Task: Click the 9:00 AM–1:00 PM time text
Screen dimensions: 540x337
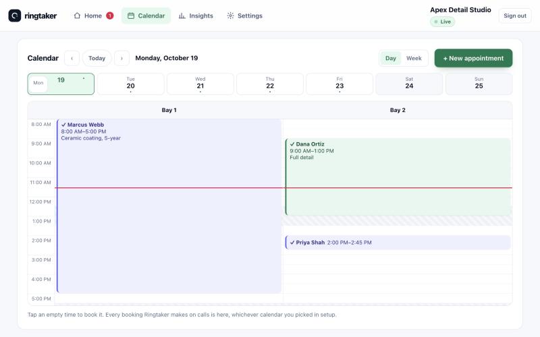Action: [x=312, y=151]
